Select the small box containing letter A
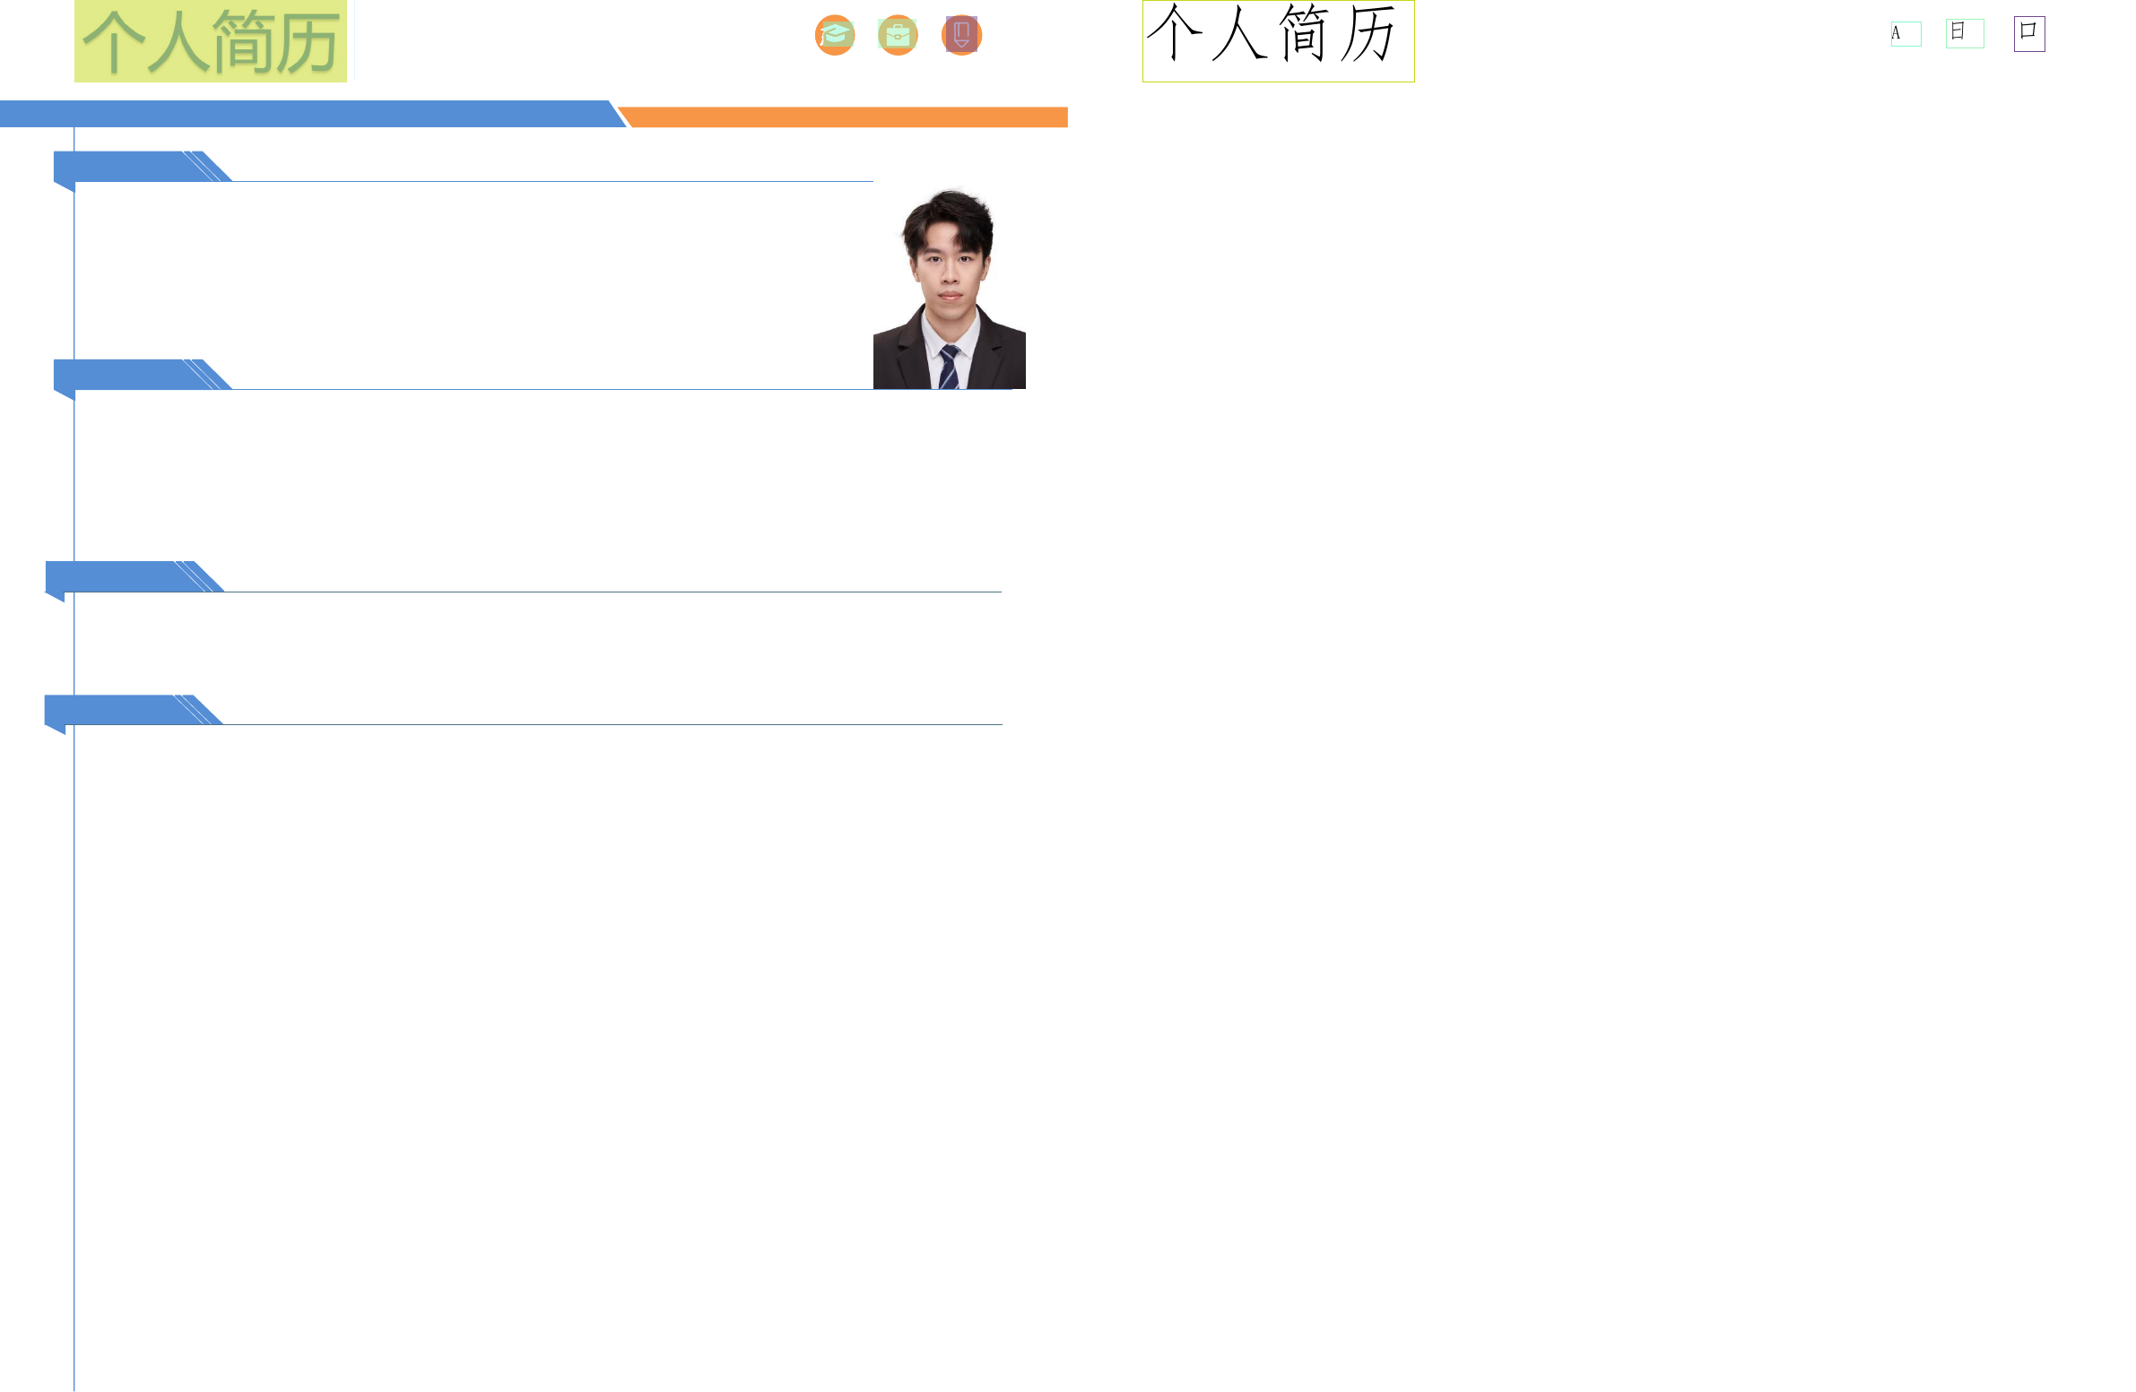This screenshot has width=2136, height=1392. [1906, 34]
